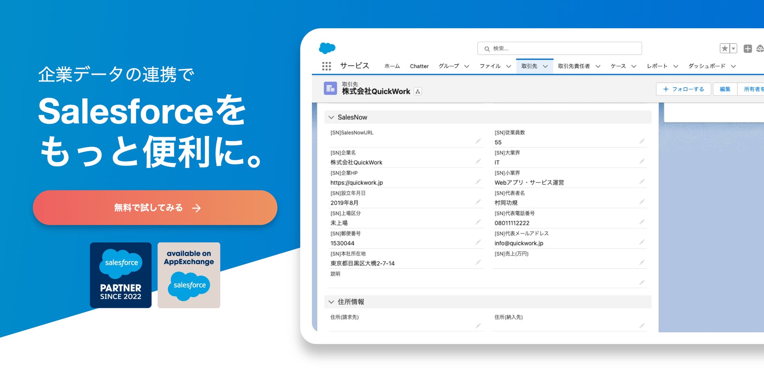The width and height of the screenshot is (764, 381).
Task: Open the 取引先責任者 tab dropdown chevron
Action: coord(598,67)
